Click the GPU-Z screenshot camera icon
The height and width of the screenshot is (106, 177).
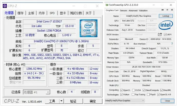(x=163, y=10)
